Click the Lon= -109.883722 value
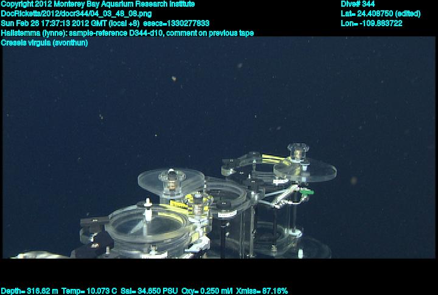The width and height of the screenshot is (438, 295). click(372, 24)
